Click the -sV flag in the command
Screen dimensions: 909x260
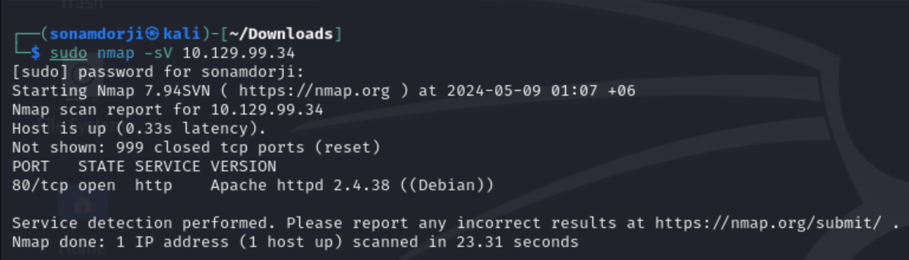tap(158, 53)
